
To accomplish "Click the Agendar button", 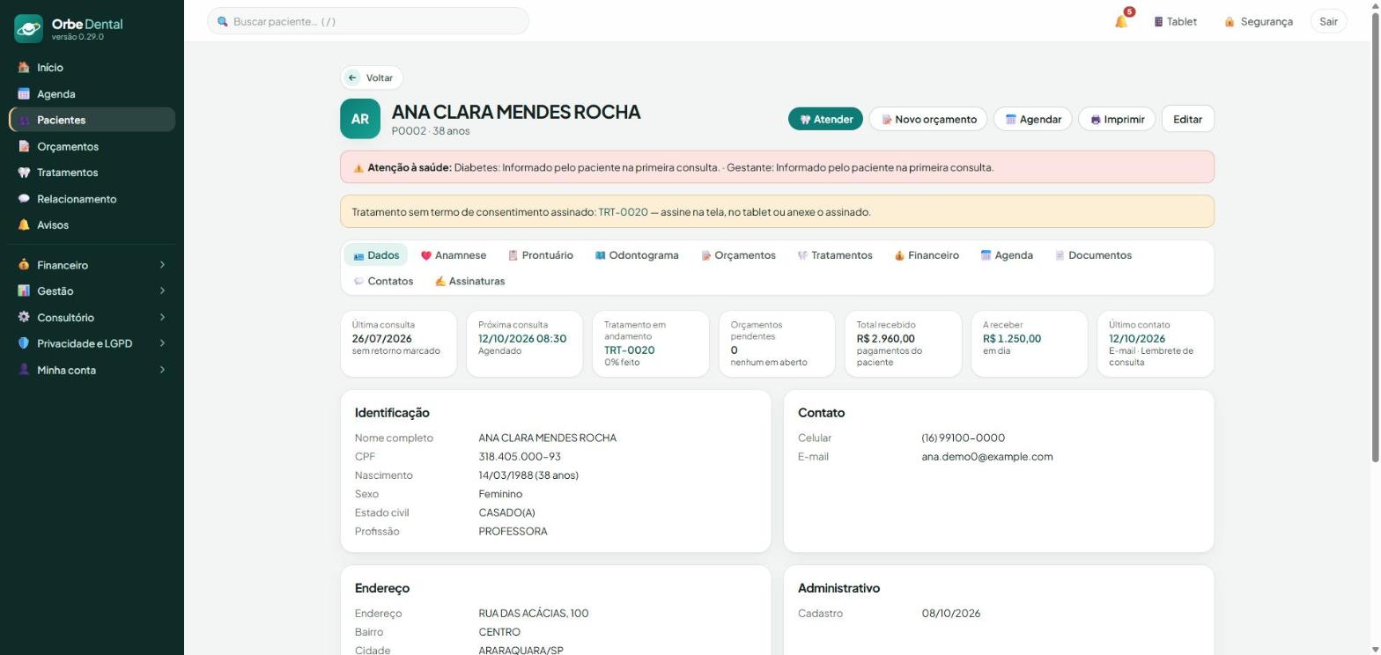I will 1033,119.
